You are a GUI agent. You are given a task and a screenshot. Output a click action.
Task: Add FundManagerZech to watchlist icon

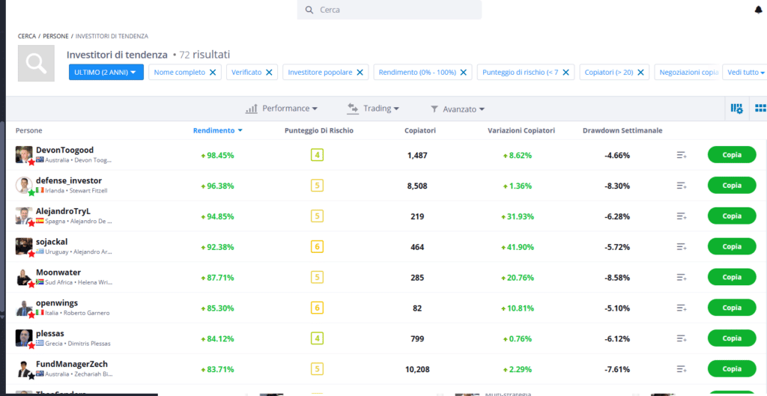(x=682, y=369)
